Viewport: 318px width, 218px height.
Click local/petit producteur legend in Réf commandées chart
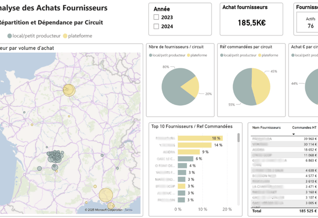(238, 55)
